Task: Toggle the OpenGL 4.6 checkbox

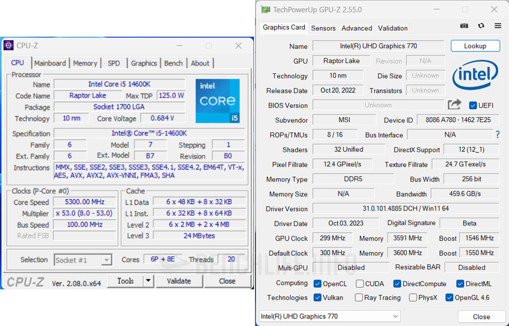Action: tap(449, 297)
